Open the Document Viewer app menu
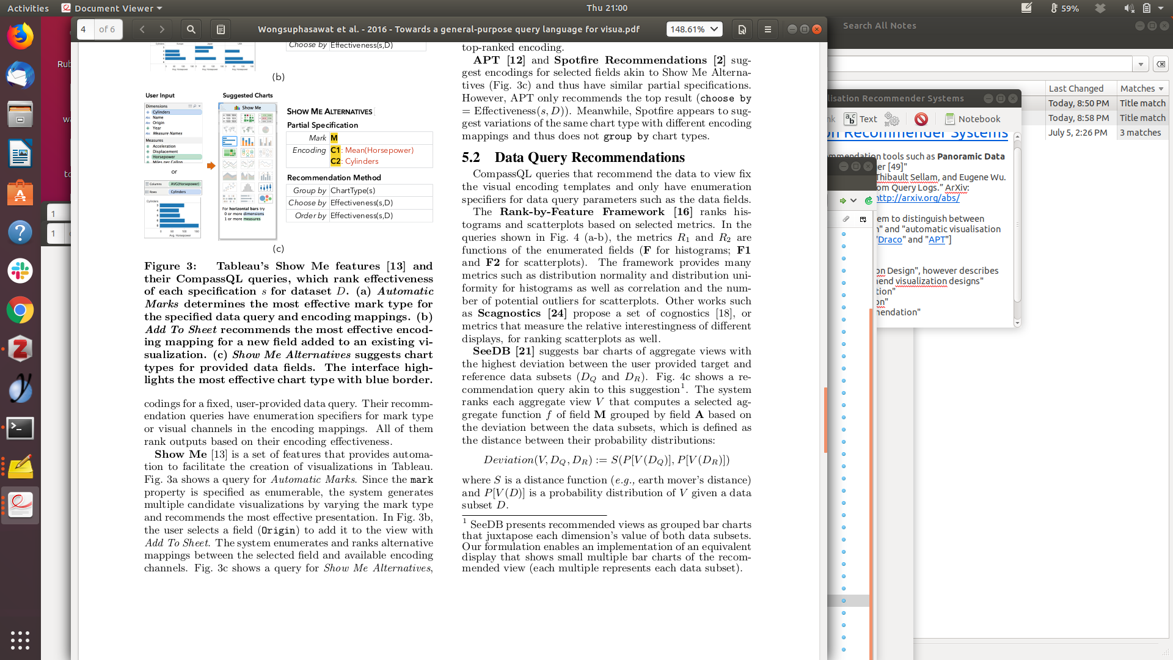 click(x=114, y=8)
